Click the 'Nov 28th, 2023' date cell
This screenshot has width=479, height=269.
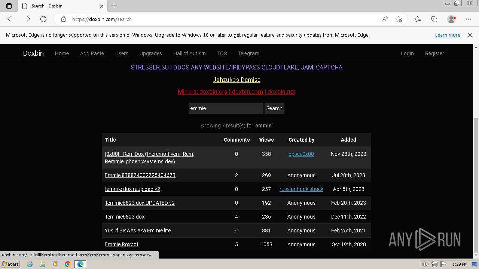[348, 154]
